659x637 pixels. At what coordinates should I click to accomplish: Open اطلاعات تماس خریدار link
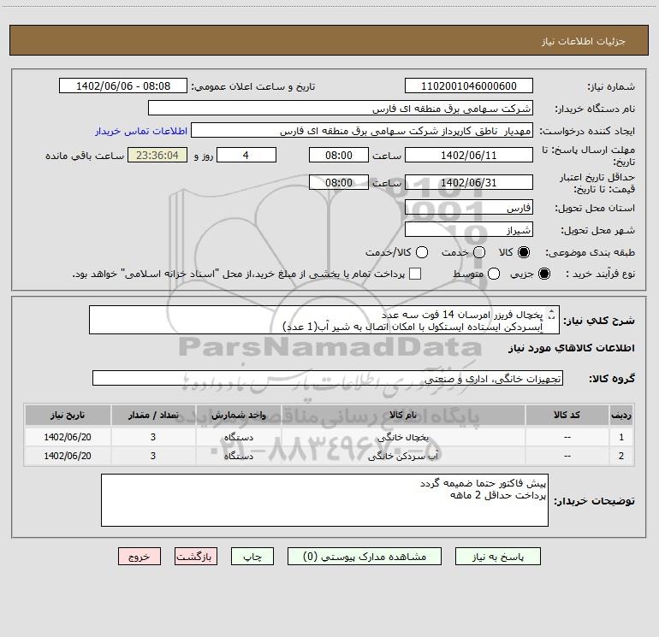click(141, 131)
